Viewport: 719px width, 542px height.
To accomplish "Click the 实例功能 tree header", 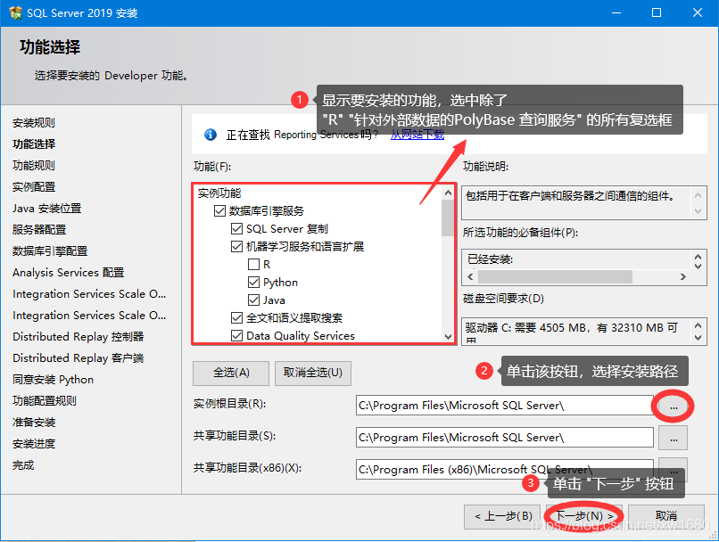I will pos(219,193).
